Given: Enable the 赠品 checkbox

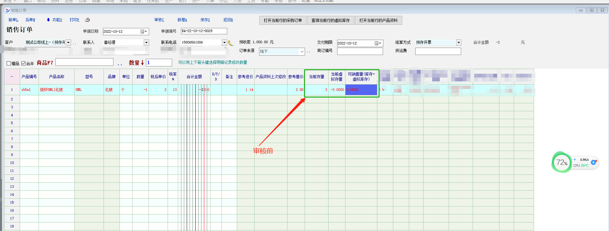Looking at the screenshot, I should (9, 64).
